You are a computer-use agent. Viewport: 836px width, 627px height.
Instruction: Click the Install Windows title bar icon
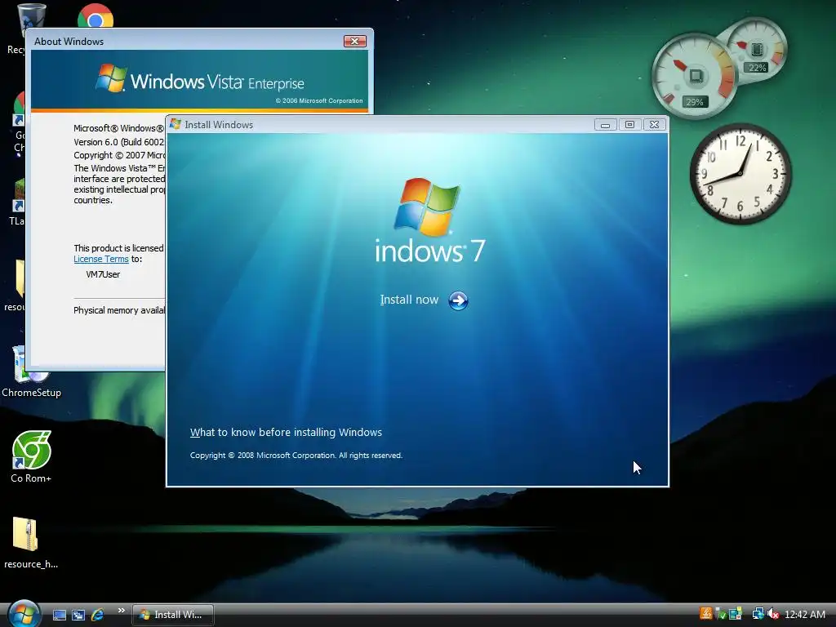point(176,124)
